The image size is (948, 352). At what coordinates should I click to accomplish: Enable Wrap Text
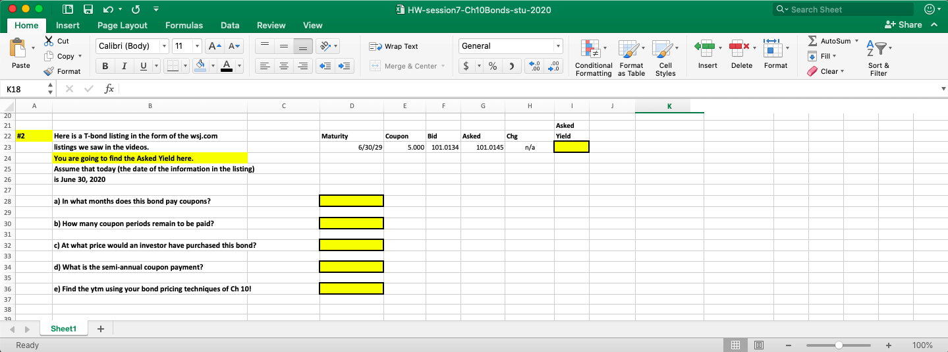point(393,46)
